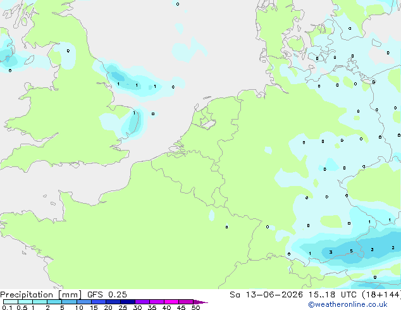Pick the 20 mm dark blue legend swatch

tap(113, 302)
